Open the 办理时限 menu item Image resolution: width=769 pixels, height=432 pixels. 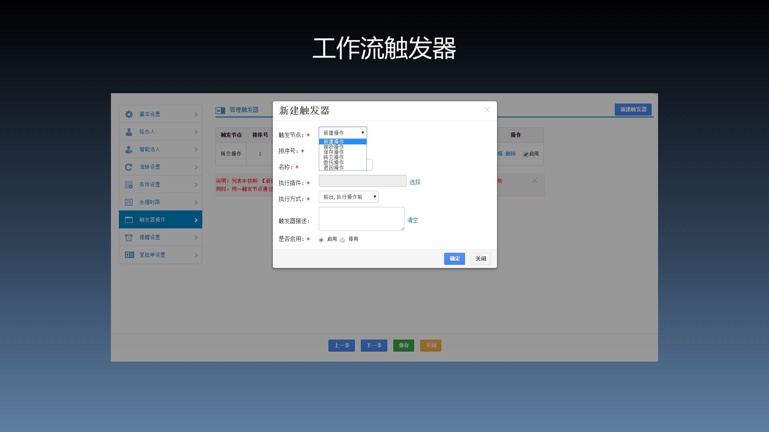(161, 202)
